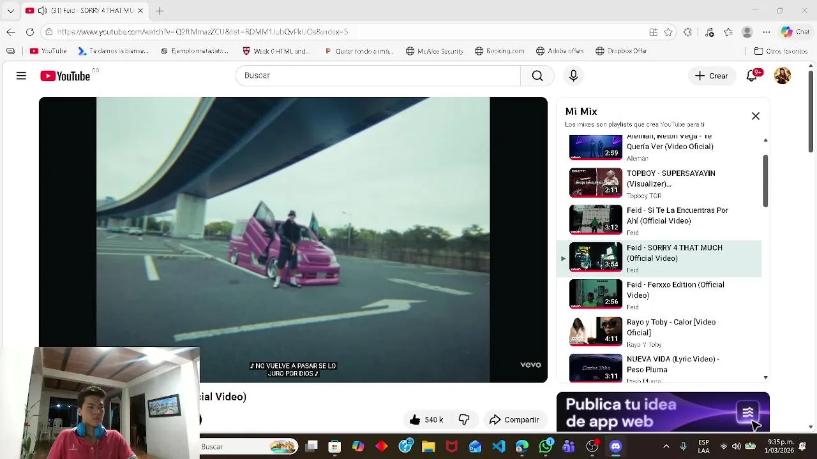Open the Adobe offers bookmark
This screenshot has height=459, width=817.
point(560,51)
